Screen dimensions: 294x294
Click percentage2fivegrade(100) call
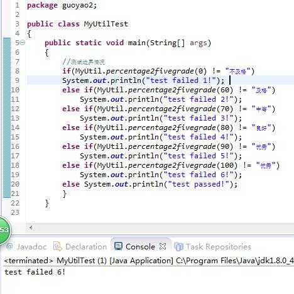tap(183, 165)
